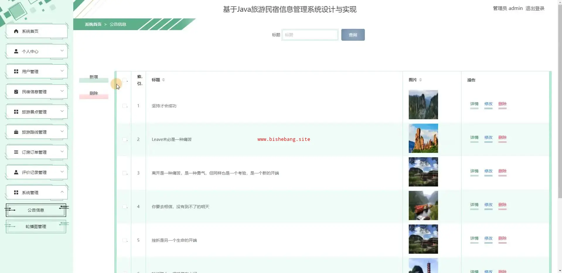Click the 删除 batch delete button
Screen dimensions: 562x273
94,94
